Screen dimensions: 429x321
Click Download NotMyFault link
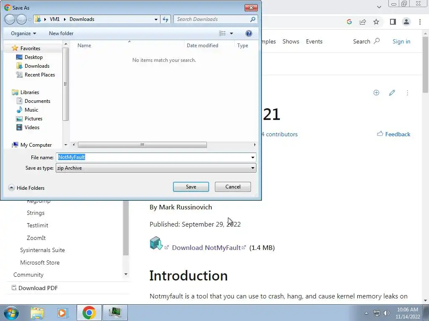pyautogui.click(x=206, y=247)
